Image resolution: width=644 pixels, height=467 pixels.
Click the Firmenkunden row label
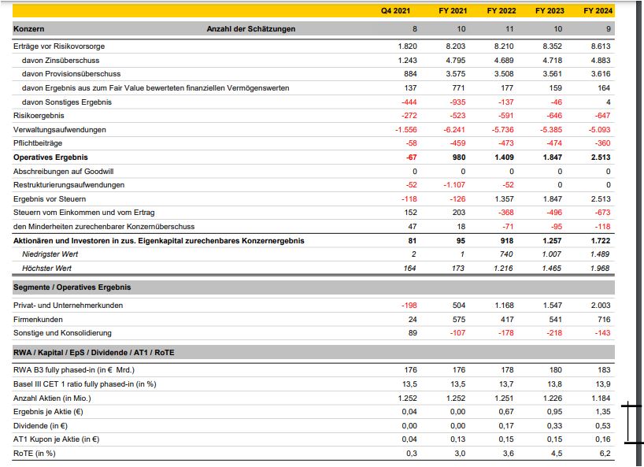(x=40, y=317)
